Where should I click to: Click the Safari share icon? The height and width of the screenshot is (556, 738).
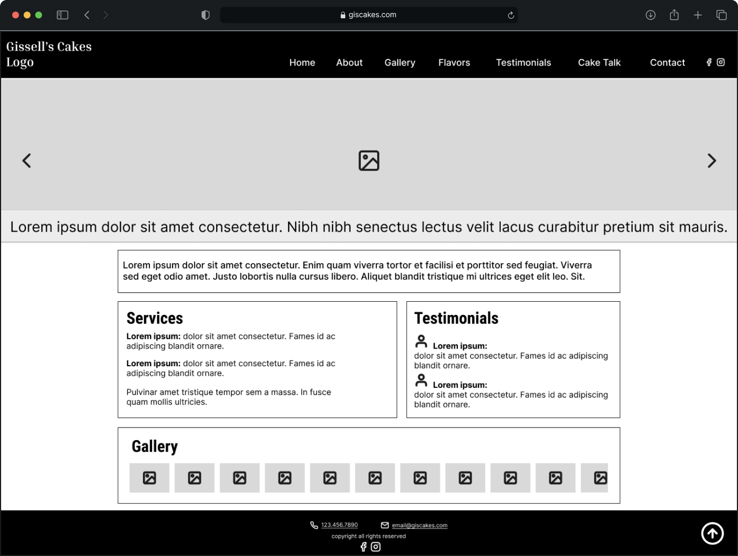point(674,15)
